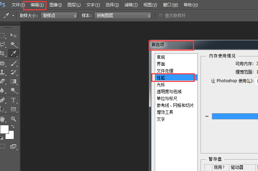Select the Path Selection arrow tool

(2, 109)
